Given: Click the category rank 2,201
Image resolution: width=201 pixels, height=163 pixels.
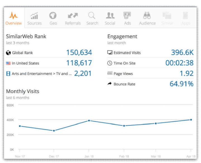Looking at the screenshot, I should [83, 74].
